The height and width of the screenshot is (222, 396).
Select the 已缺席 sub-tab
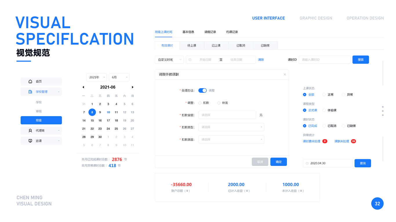(x=265, y=45)
